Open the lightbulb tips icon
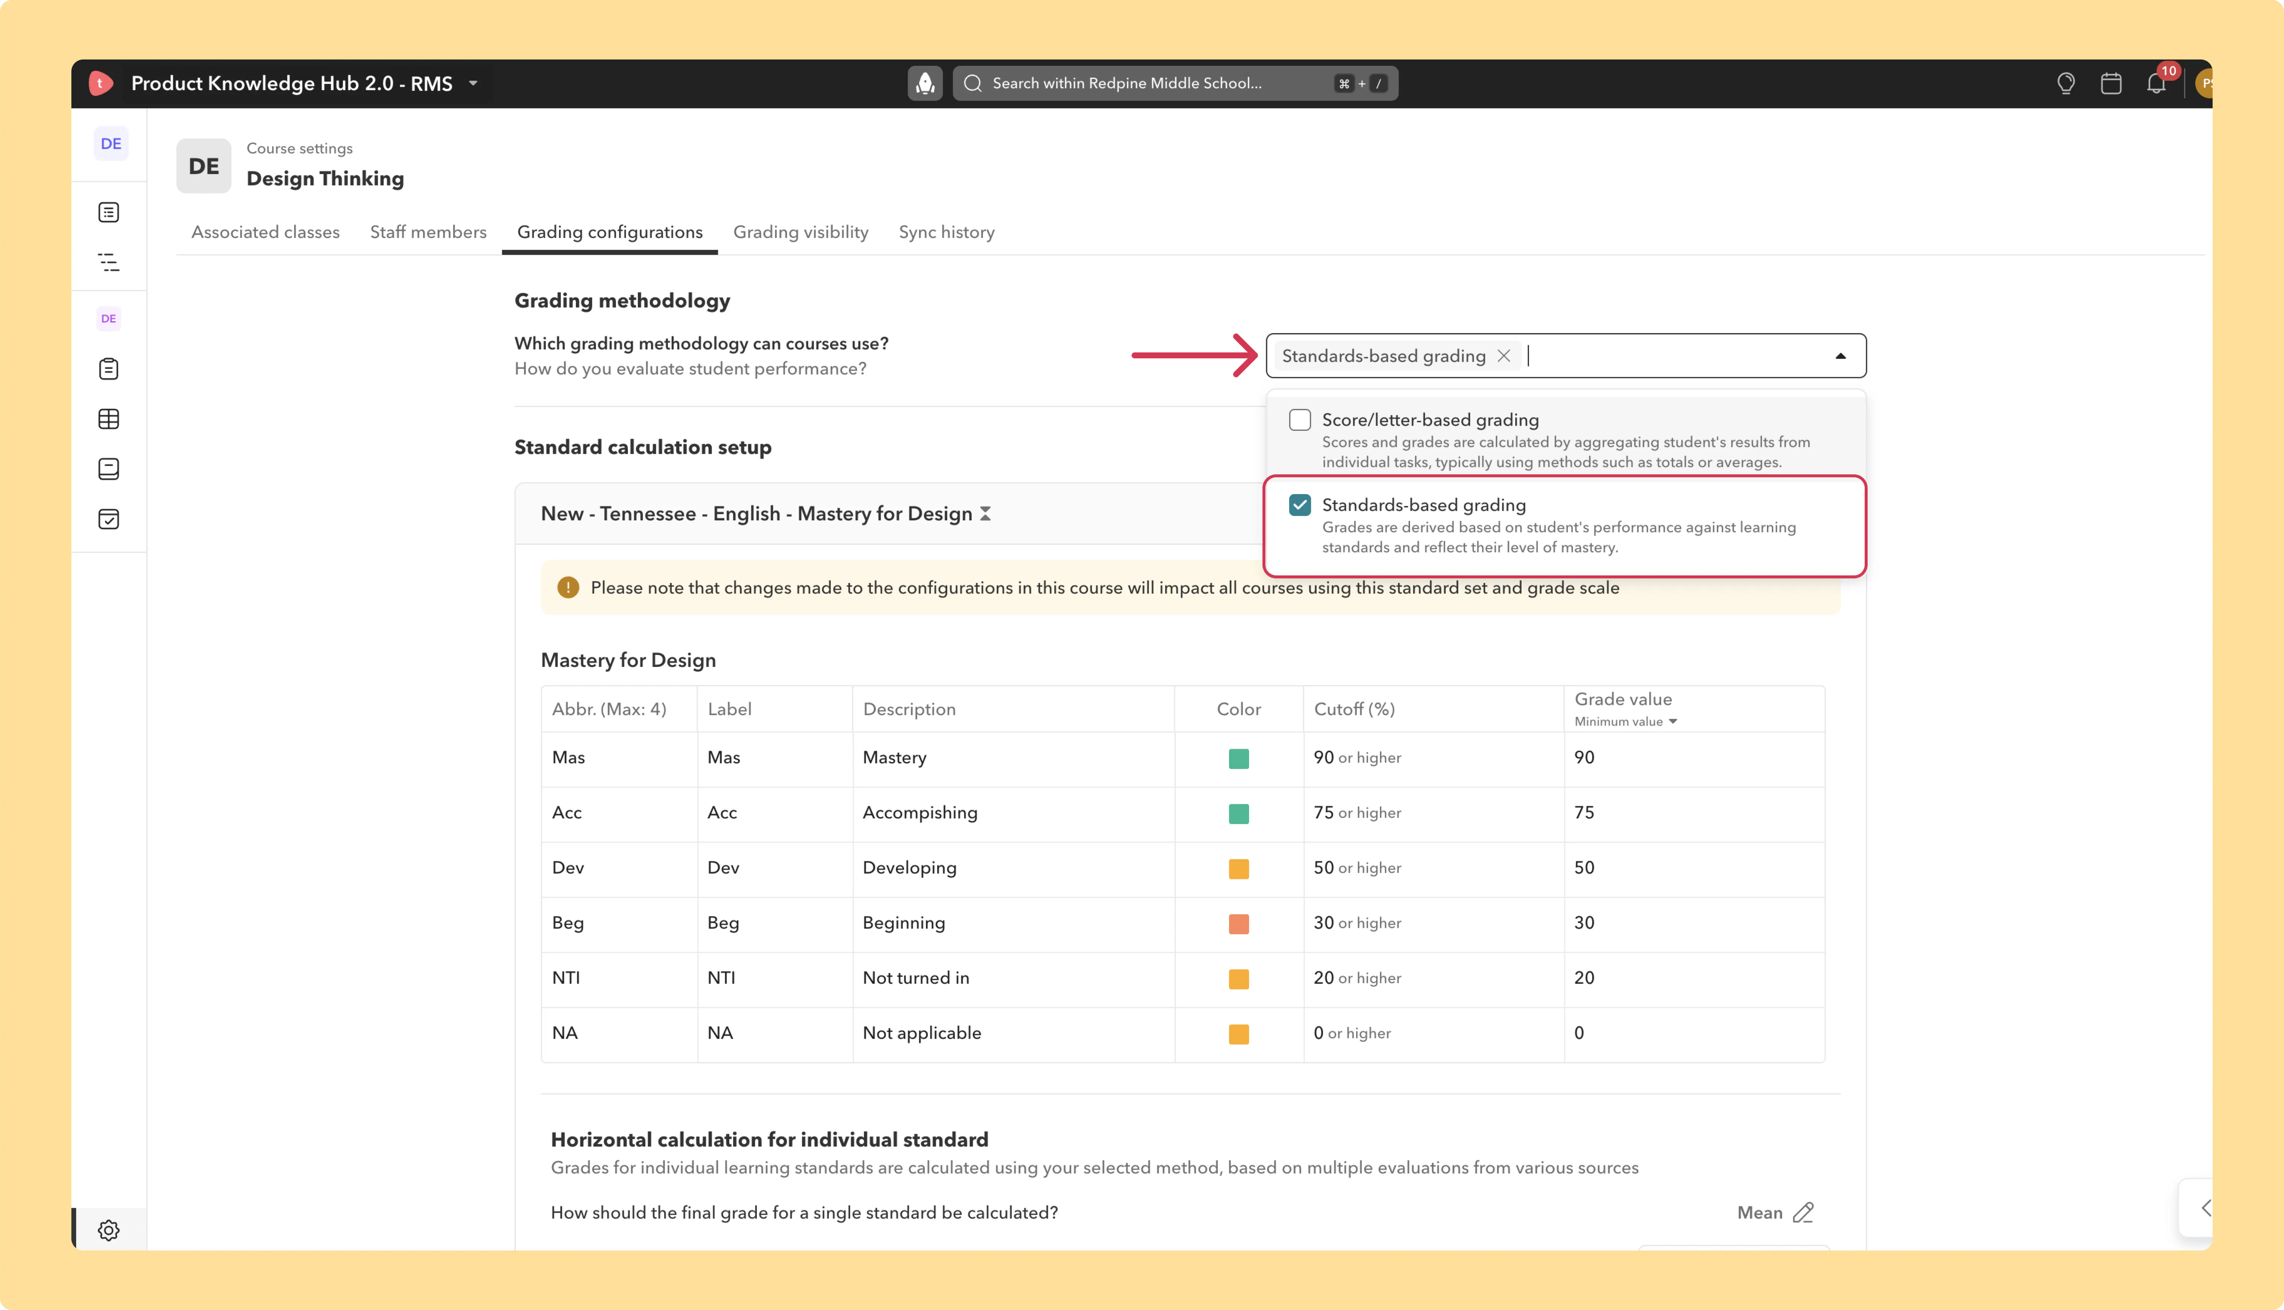Image resolution: width=2284 pixels, height=1310 pixels. pos(2065,83)
